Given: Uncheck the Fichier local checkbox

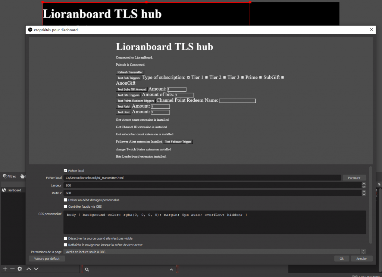Looking at the screenshot, I should tap(66, 170).
